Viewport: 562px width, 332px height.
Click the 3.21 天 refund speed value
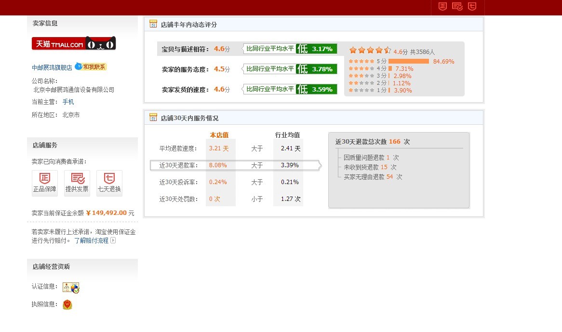coord(219,148)
